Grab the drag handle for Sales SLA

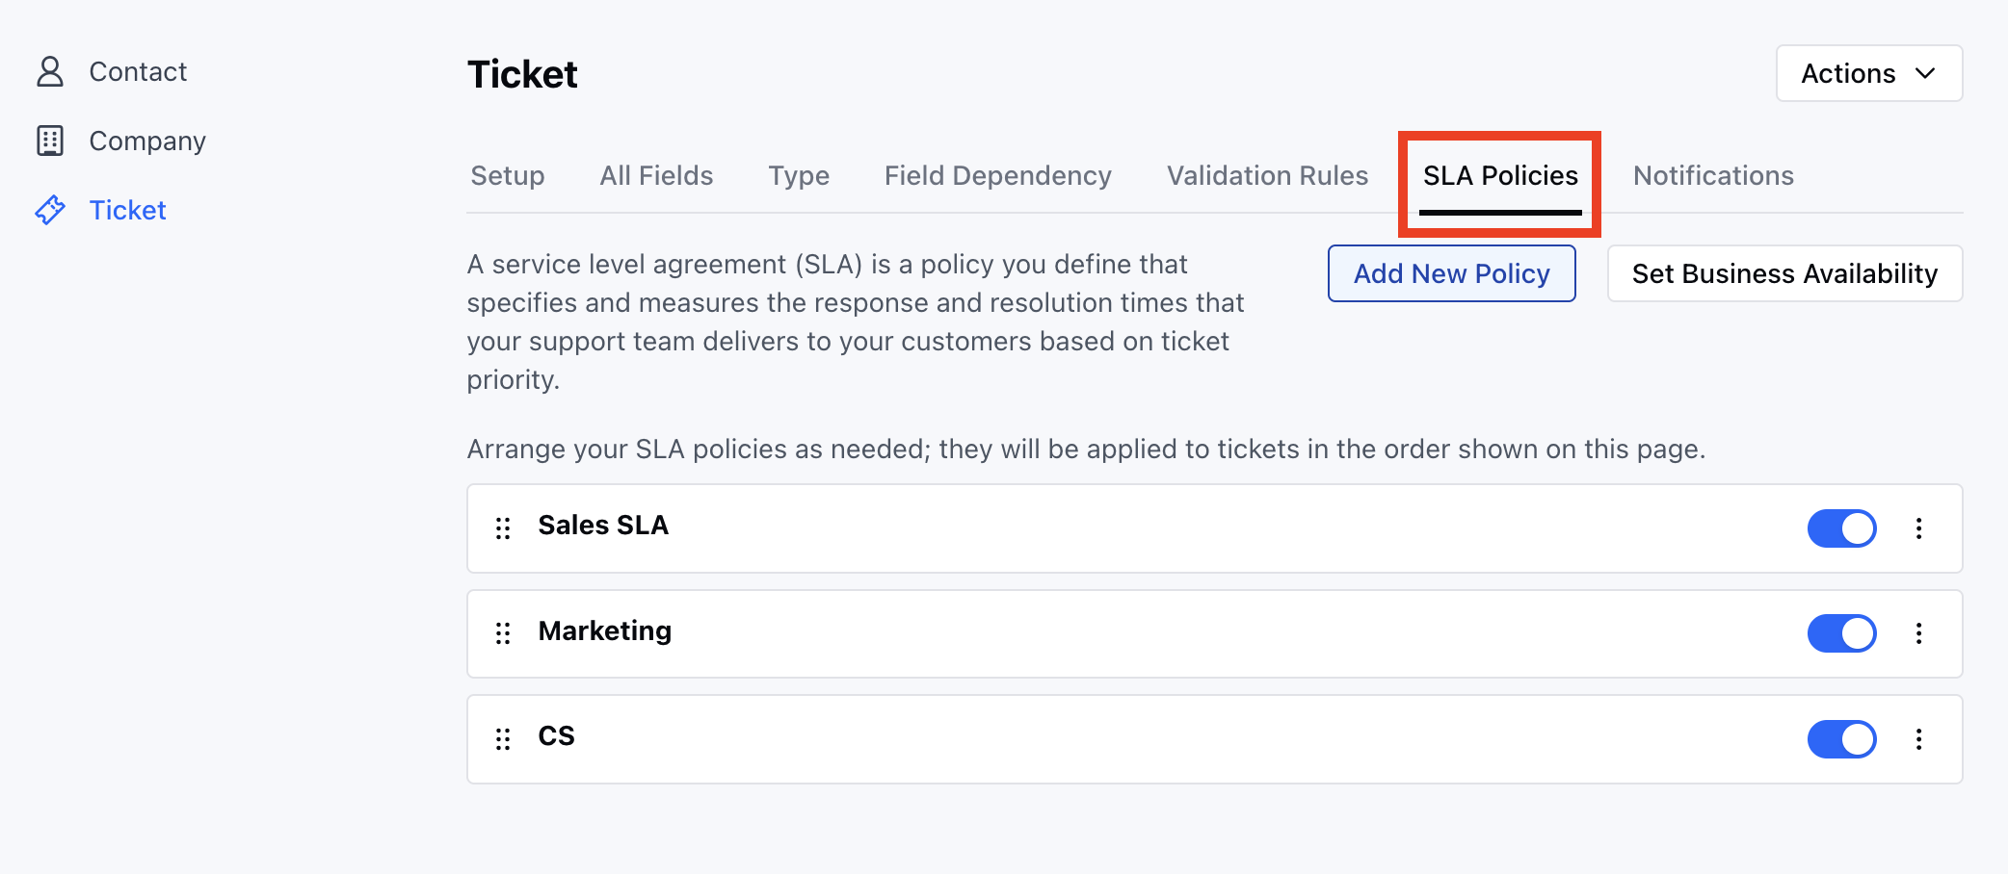pyautogui.click(x=503, y=527)
